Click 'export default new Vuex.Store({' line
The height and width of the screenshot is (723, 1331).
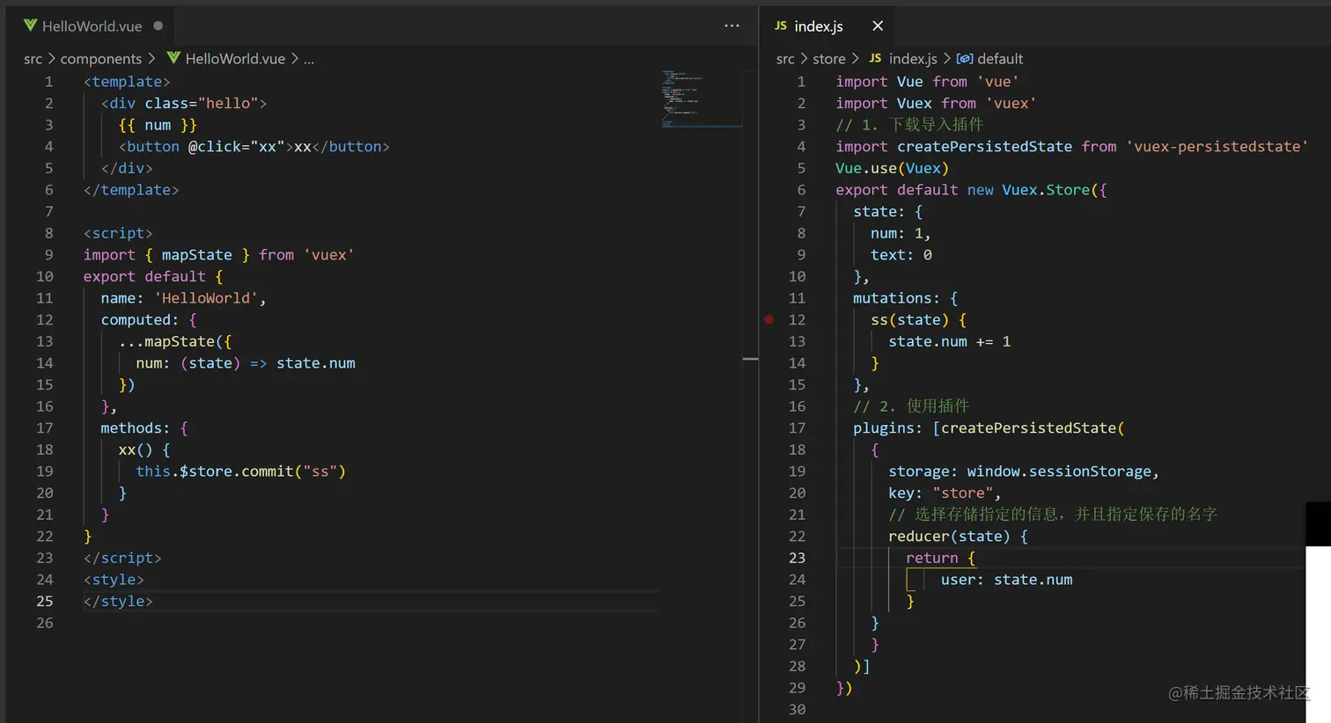tap(971, 190)
